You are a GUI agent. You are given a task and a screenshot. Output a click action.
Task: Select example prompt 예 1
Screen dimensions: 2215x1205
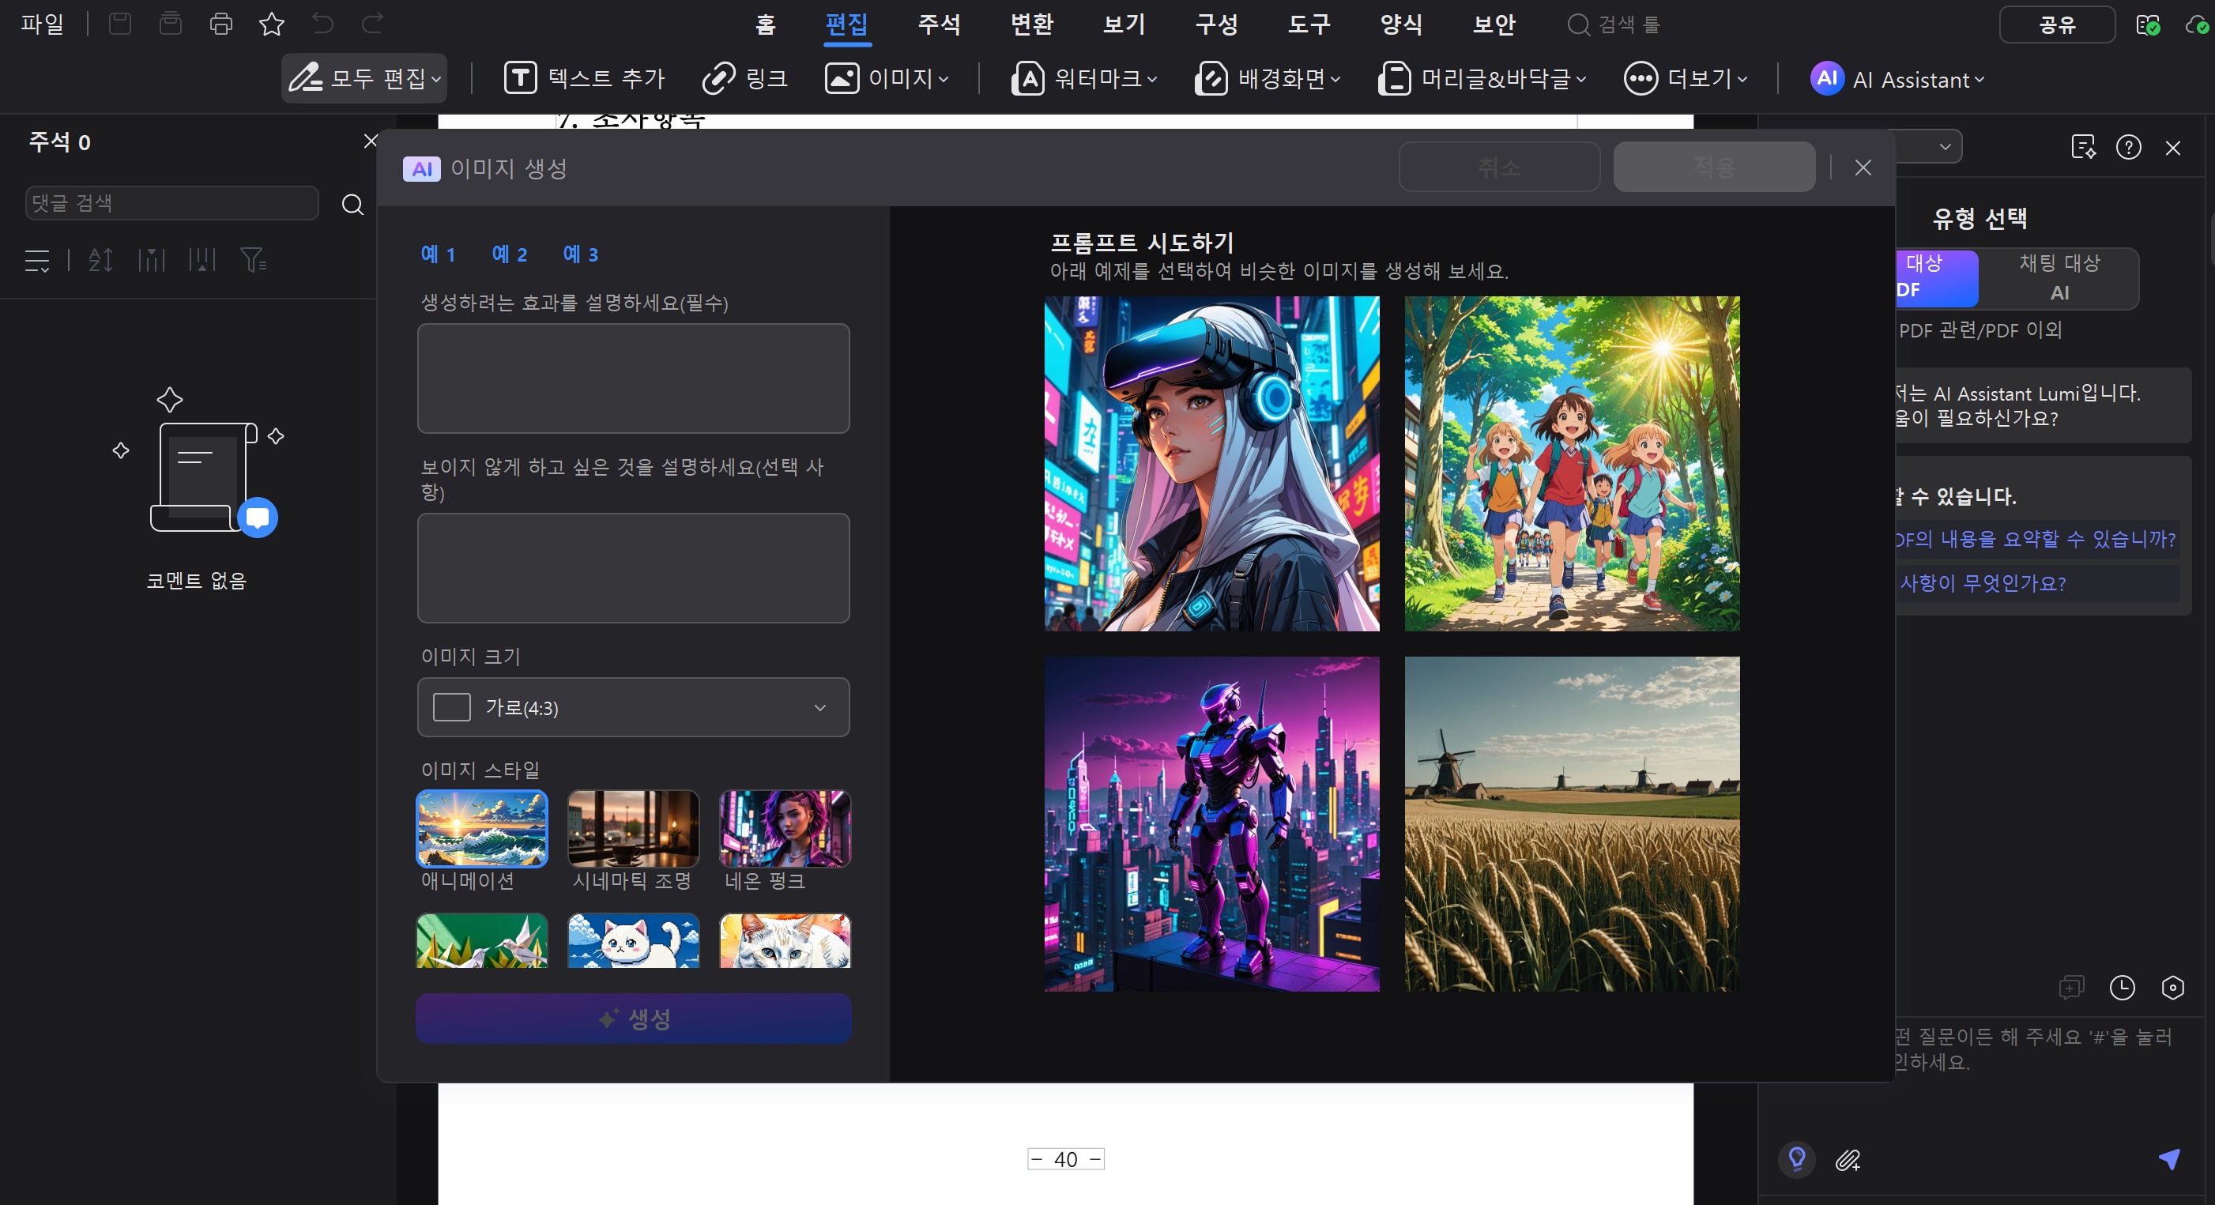[x=438, y=254]
